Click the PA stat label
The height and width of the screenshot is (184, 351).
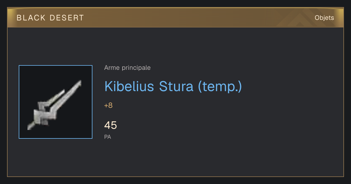(108, 137)
